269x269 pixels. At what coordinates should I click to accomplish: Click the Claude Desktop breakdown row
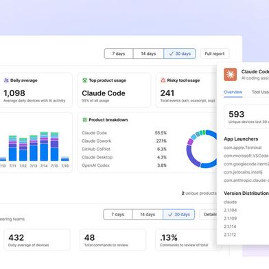(x=124, y=157)
